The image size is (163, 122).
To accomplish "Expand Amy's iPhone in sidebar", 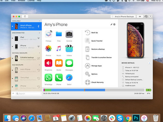I will click(x=13, y=26).
